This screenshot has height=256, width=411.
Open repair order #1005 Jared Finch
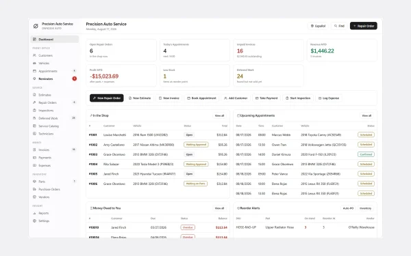click(158, 173)
